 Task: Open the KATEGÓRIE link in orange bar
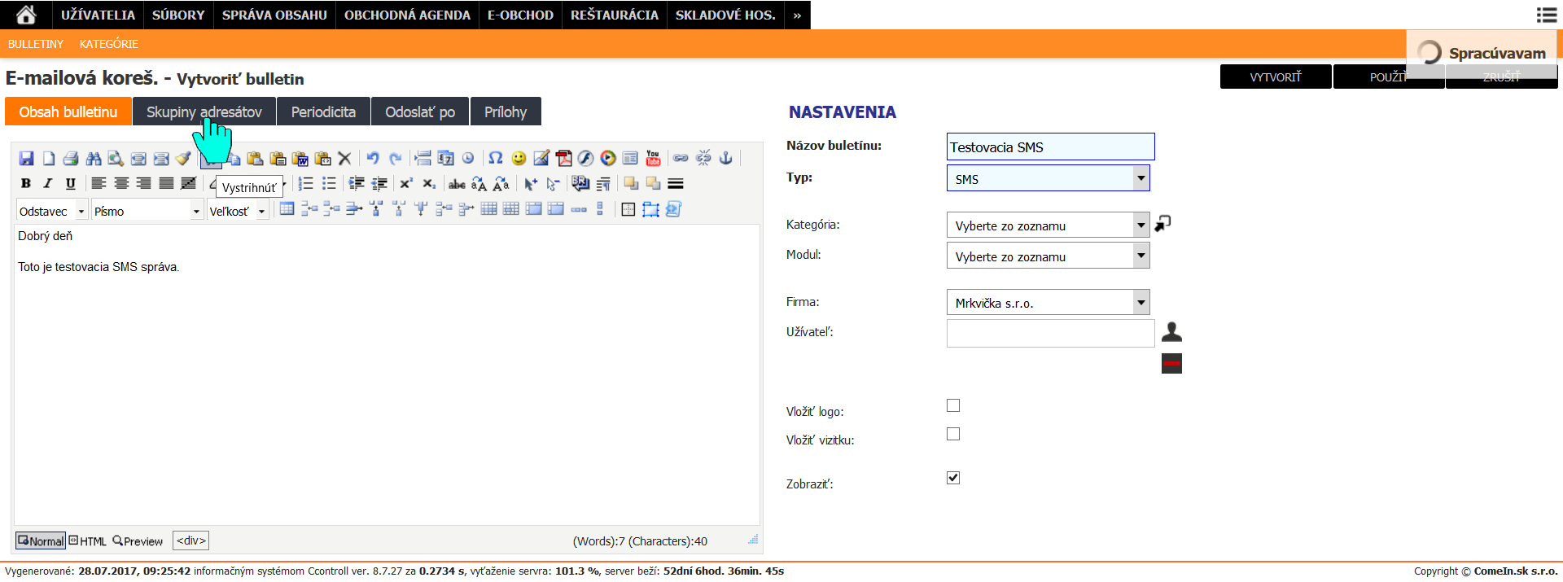coord(108,44)
